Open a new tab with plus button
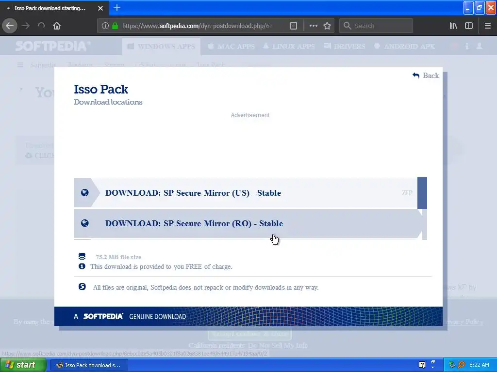Viewport: 497px width, 372px height. (x=117, y=8)
